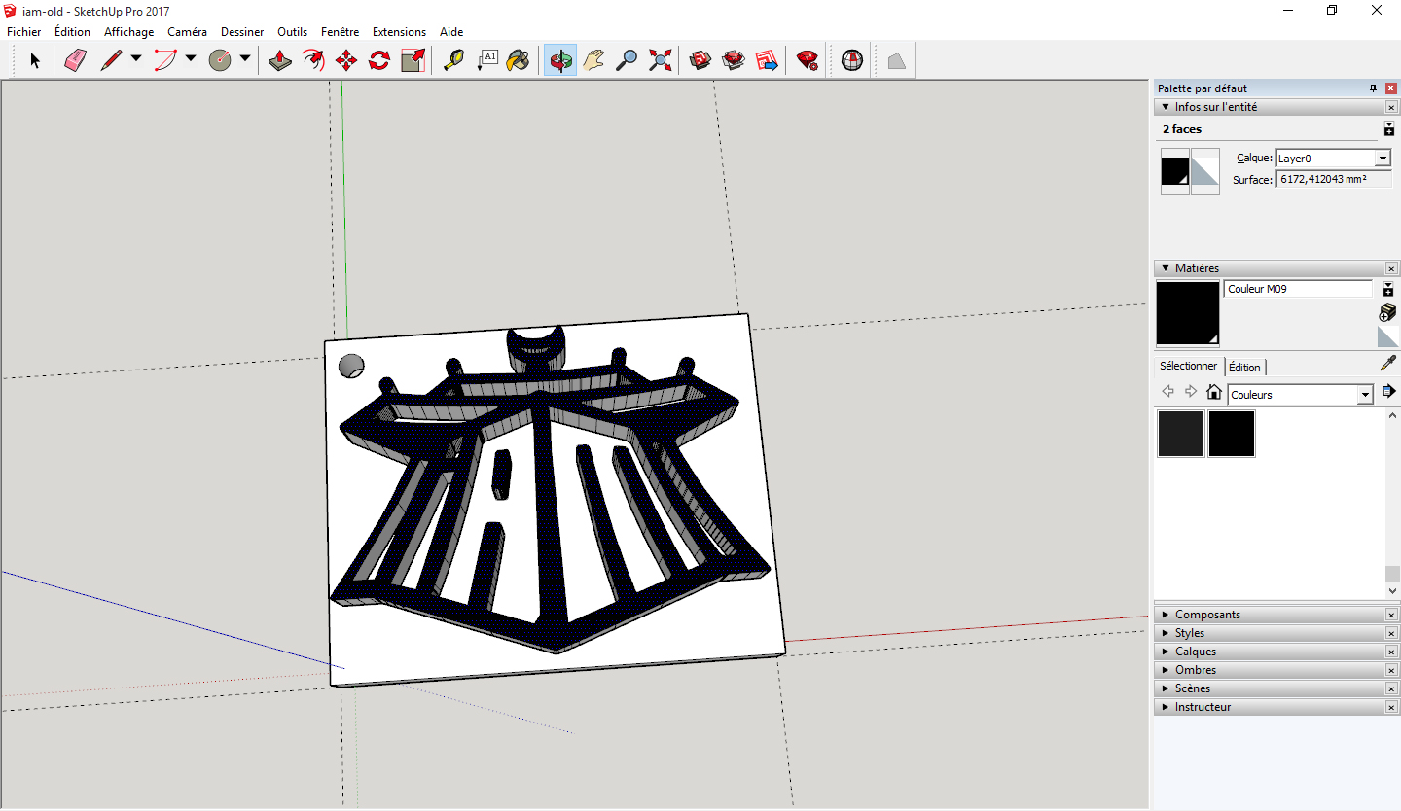
Task: Open the red ruby Extension Manager
Action: click(x=807, y=60)
